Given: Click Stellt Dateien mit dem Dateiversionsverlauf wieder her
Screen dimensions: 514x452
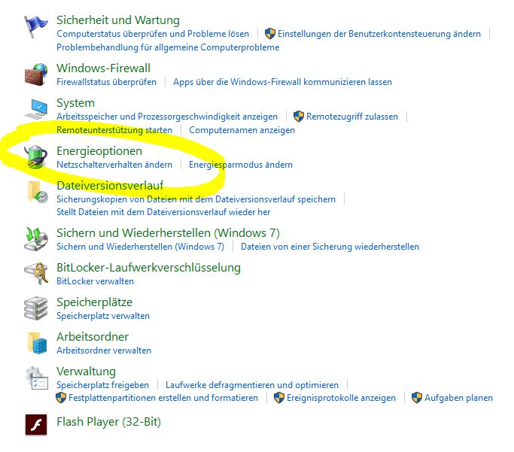Looking at the screenshot, I should (x=163, y=212).
